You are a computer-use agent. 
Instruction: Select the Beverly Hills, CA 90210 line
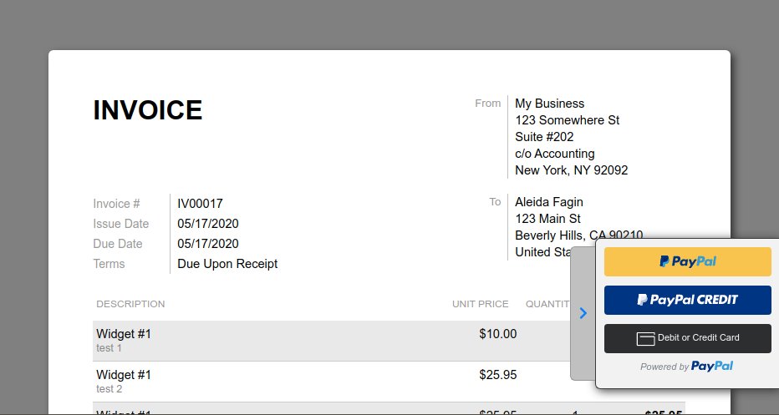tap(578, 235)
